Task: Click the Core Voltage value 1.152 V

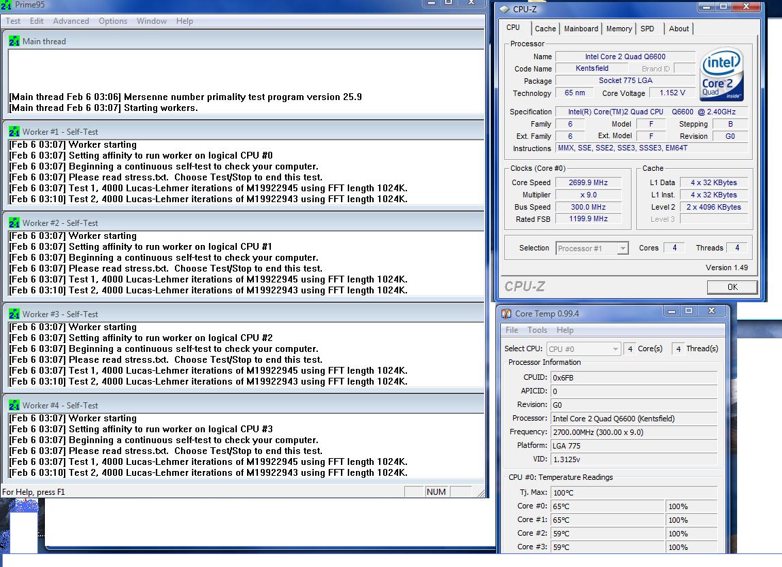Action: (672, 93)
